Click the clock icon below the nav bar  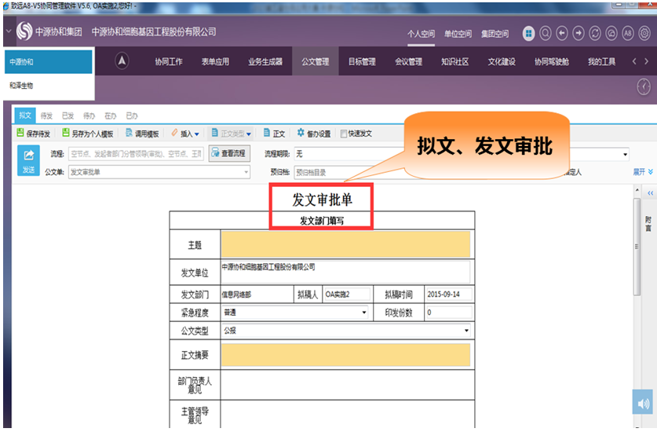click(x=643, y=86)
